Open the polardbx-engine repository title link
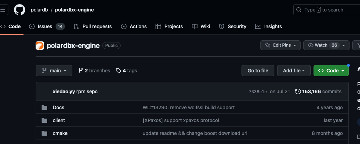The image size is (360, 144). pyautogui.click(x=73, y=46)
